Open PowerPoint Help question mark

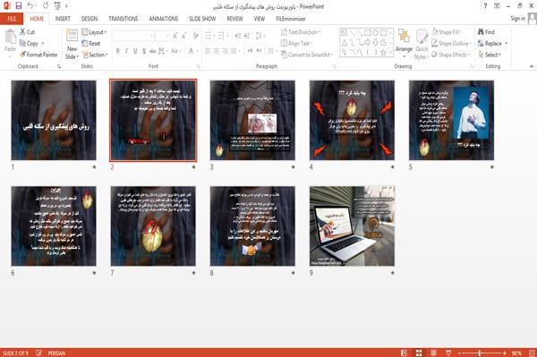(x=485, y=6)
